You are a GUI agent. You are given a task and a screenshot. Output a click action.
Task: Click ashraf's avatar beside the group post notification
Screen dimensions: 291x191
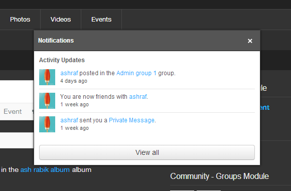point(47,77)
